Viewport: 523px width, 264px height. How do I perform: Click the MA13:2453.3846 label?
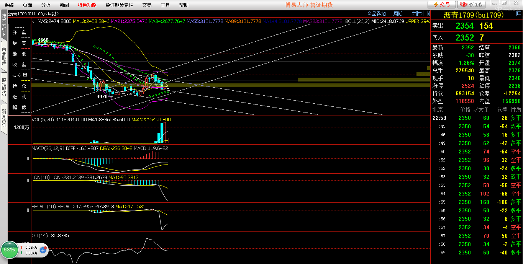coord(91,21)
